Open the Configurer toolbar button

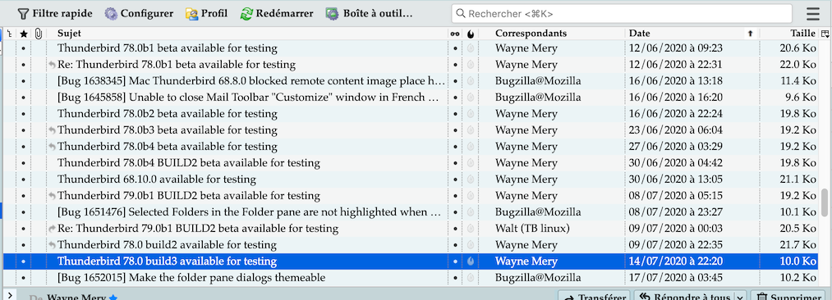pos(139,13)
